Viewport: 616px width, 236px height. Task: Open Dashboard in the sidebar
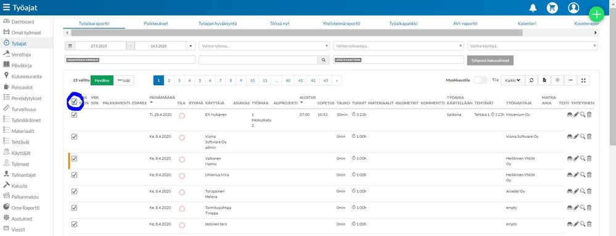point(22,22)
